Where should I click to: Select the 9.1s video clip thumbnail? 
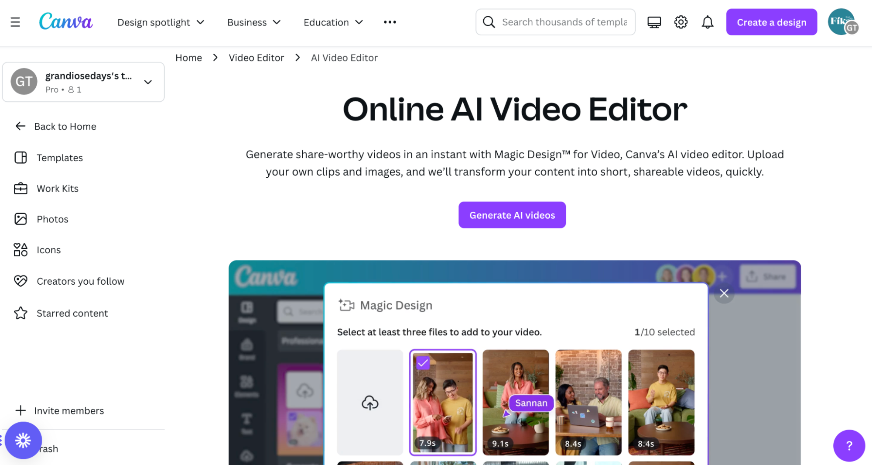pos(516,403)
